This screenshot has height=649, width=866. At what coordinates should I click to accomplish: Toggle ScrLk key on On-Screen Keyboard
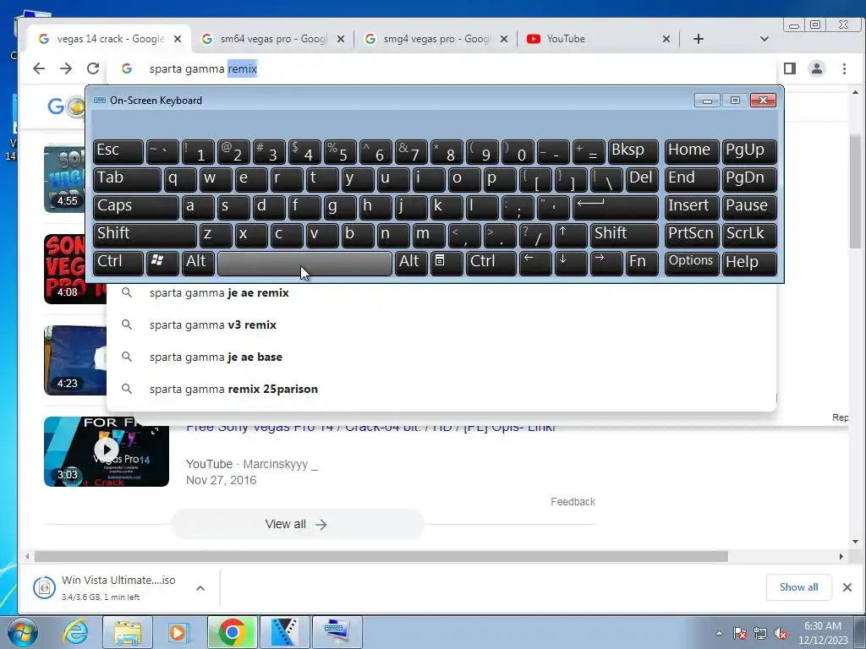tap(749, 235)
